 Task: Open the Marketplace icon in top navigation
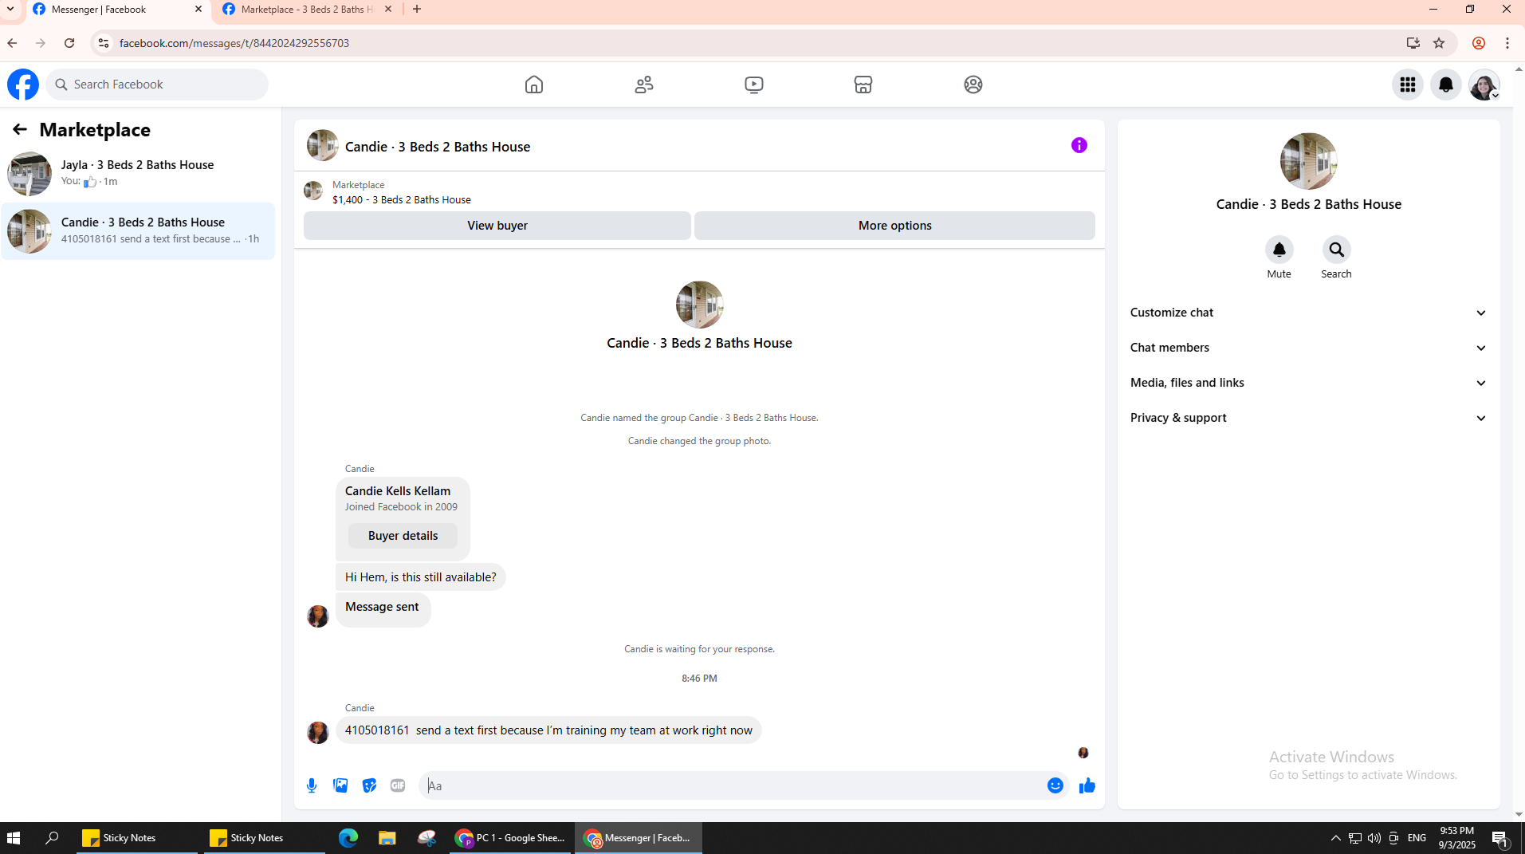coord(863,85)
